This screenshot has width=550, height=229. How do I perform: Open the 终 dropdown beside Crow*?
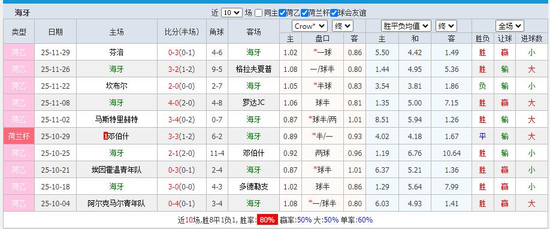coord(343,26)
